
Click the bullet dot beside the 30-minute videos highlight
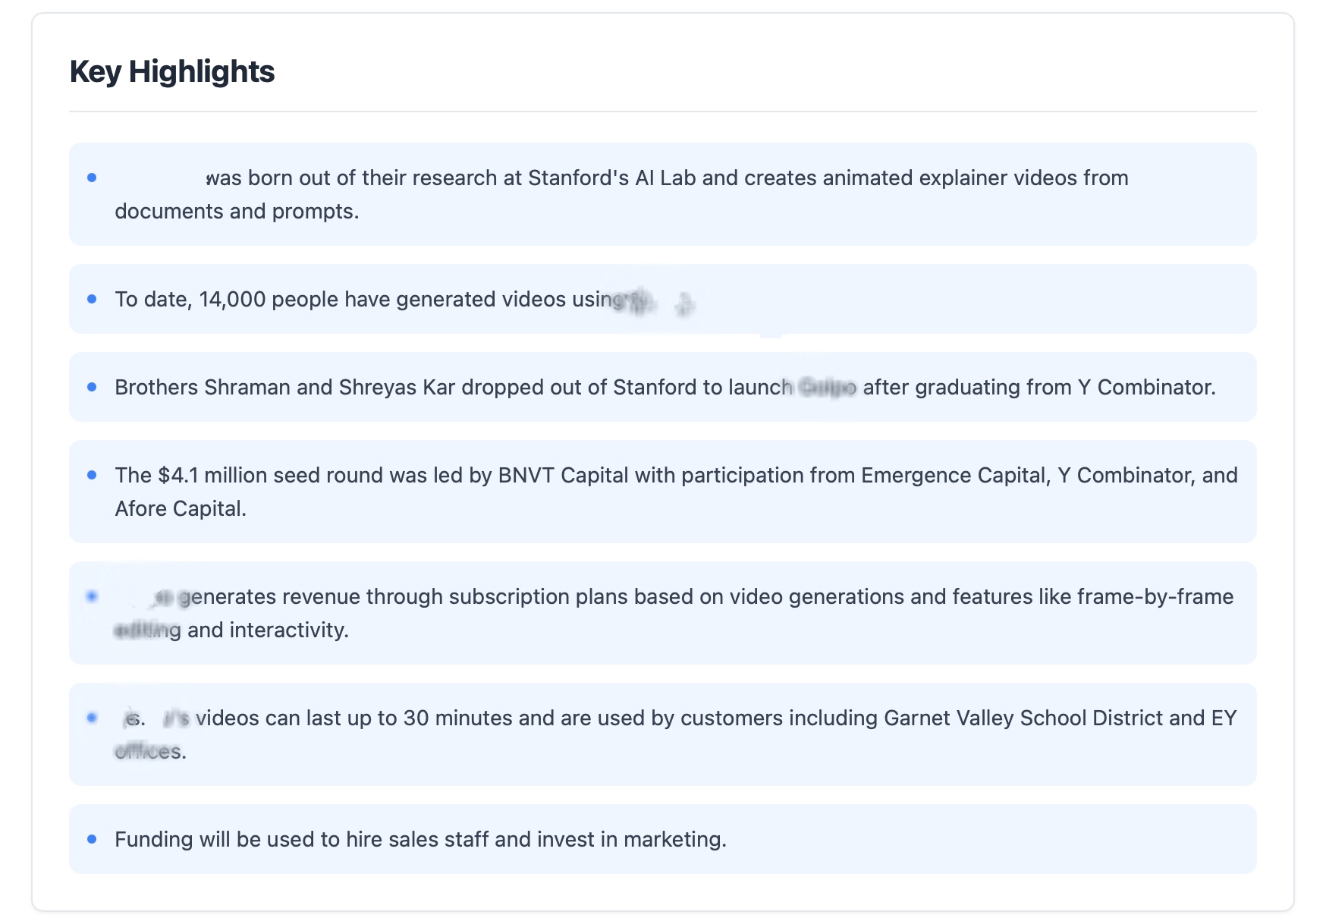(93, 716)
